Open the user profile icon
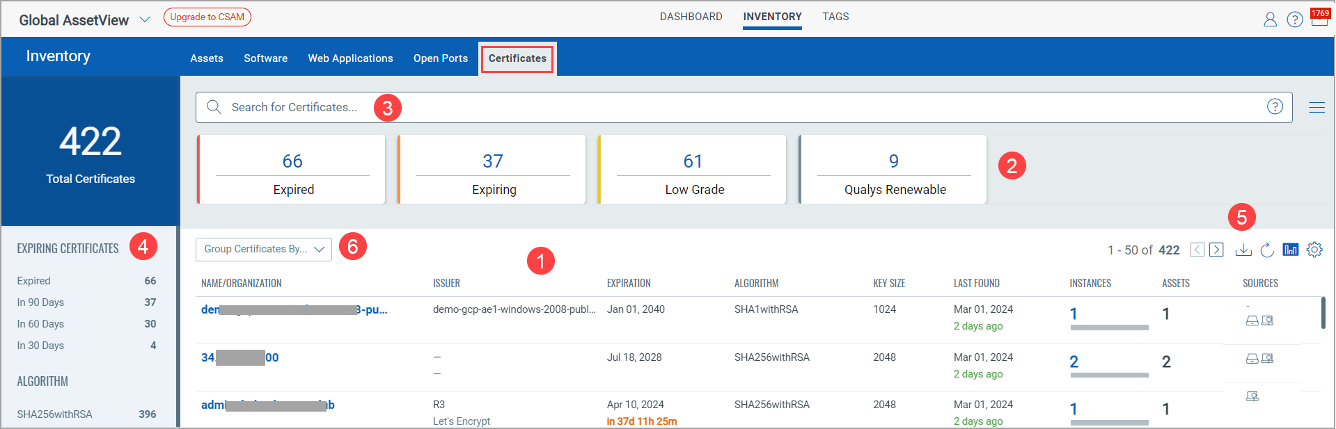Screen dimensions: 1336x429 [1270, 19]
